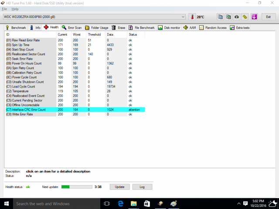279x209 pixels.
Task: Click the purple download arrow icon
Action: click(254, 17)
